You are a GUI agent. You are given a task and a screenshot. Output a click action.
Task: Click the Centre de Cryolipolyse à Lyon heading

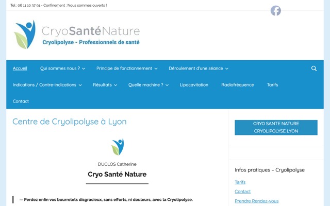pyautogui.click(x=70, y=122)
